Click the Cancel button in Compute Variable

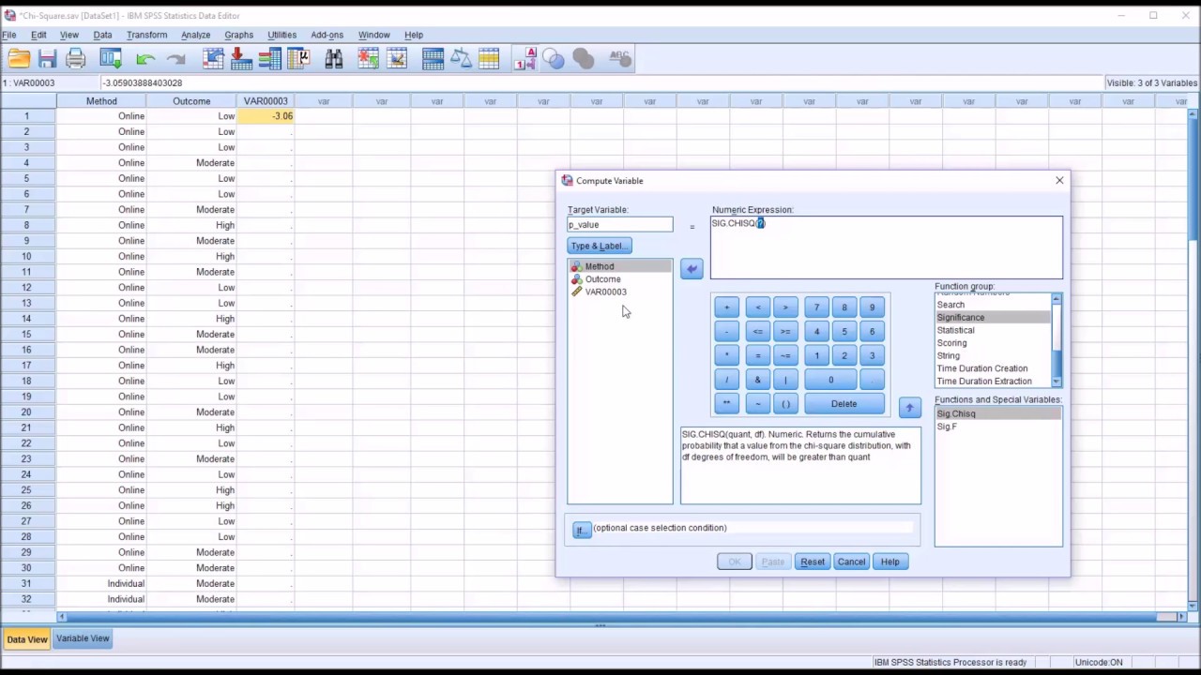coord(851,562)
